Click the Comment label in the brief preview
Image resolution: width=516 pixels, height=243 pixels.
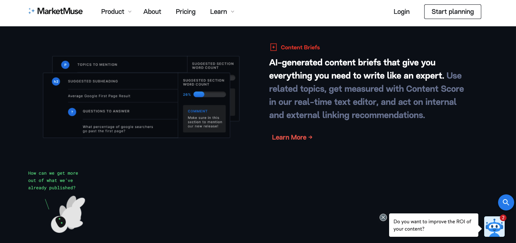tap(197, 111)
